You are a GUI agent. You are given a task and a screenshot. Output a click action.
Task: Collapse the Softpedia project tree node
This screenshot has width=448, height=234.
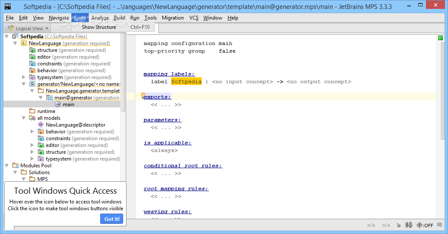6,37
